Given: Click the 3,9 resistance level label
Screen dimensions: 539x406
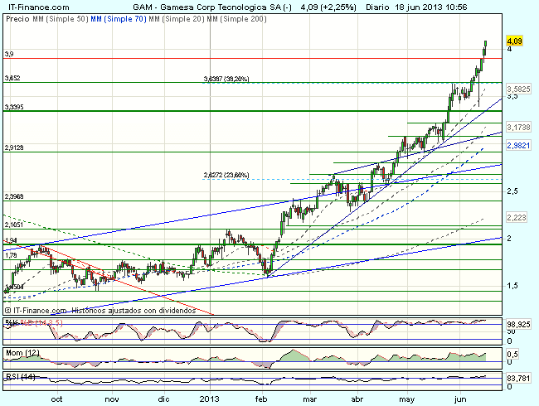Looking at the screenshot, I should pos(8,54).
